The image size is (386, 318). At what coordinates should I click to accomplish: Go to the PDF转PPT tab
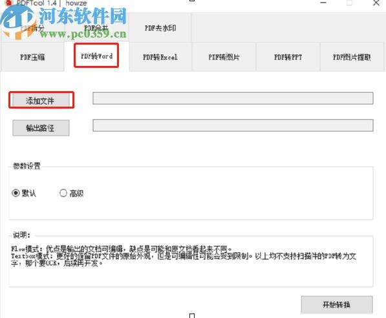[288, 57]
